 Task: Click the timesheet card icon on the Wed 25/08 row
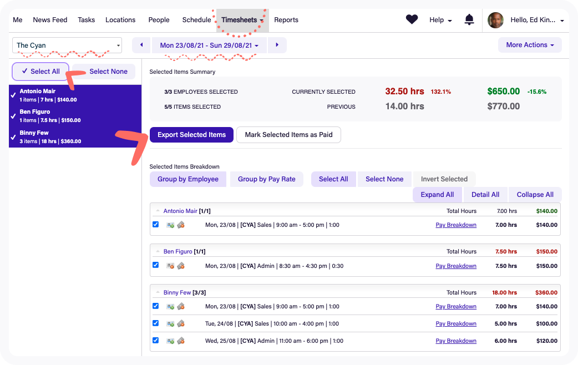170,341
